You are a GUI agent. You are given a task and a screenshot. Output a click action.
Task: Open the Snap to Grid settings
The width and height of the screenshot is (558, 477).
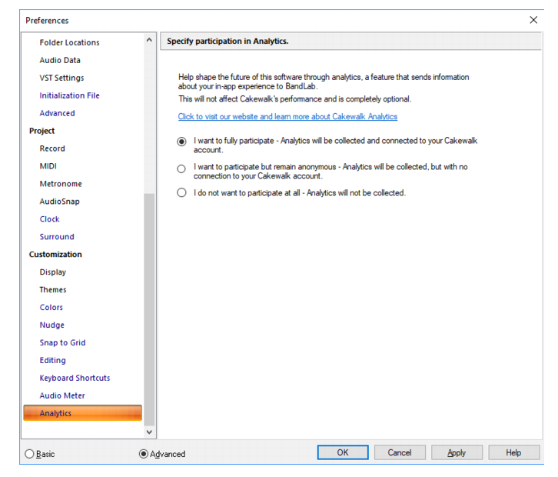coord(62,342)
